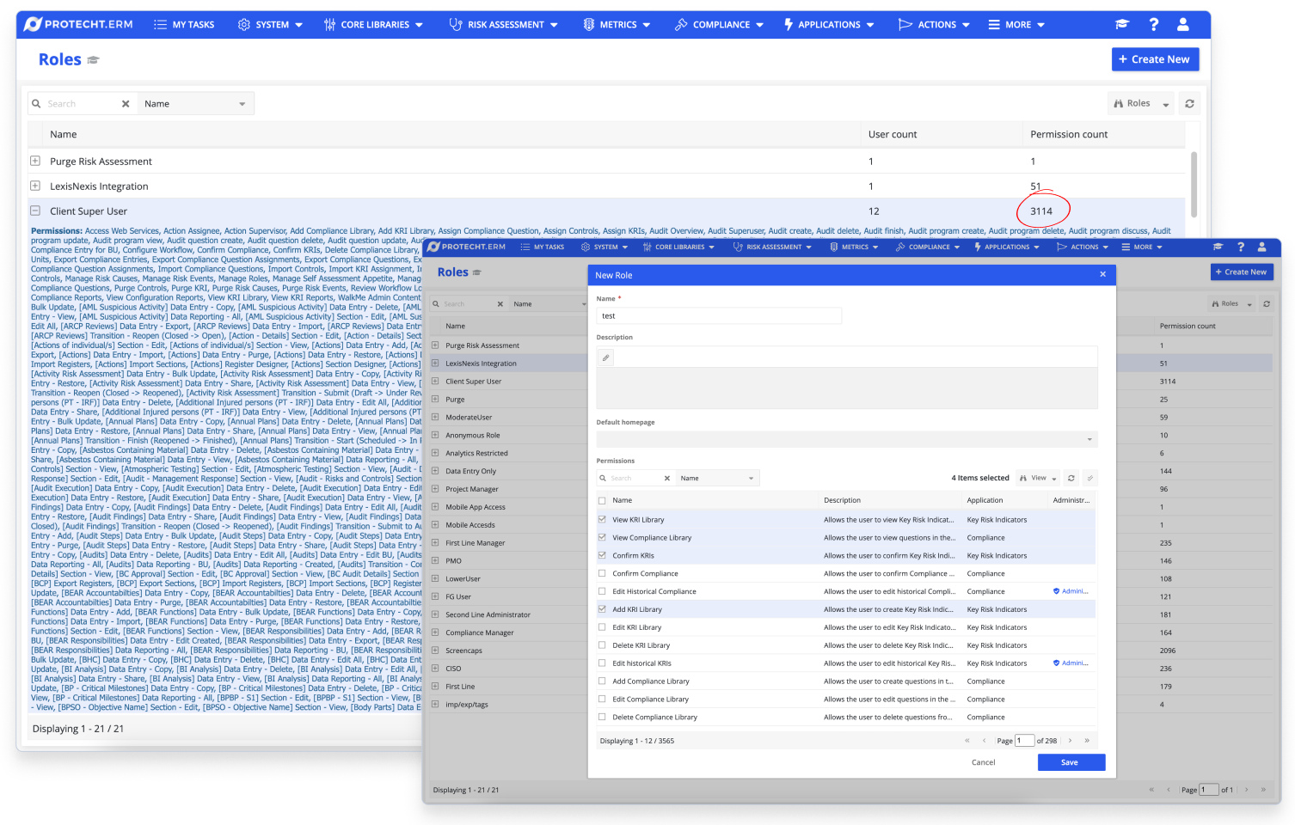Image resolution: width=1295 pixels, height=825 pixels.
Task: Open the COMPLIANCE menu
Action: (x=719, y=24)
